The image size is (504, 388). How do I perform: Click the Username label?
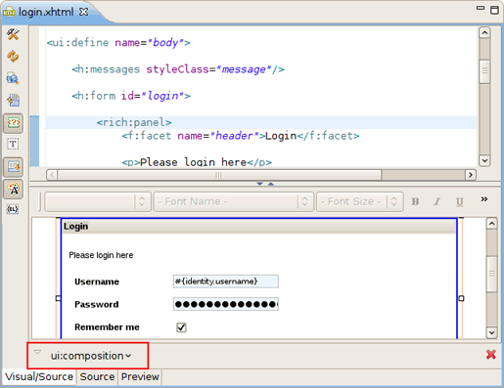[97, 281]
